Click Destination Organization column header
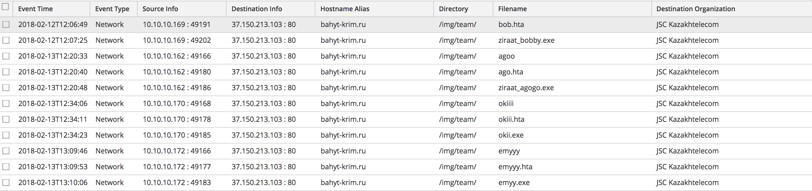Viewport: 812px width, 191px height. (695, 9)
